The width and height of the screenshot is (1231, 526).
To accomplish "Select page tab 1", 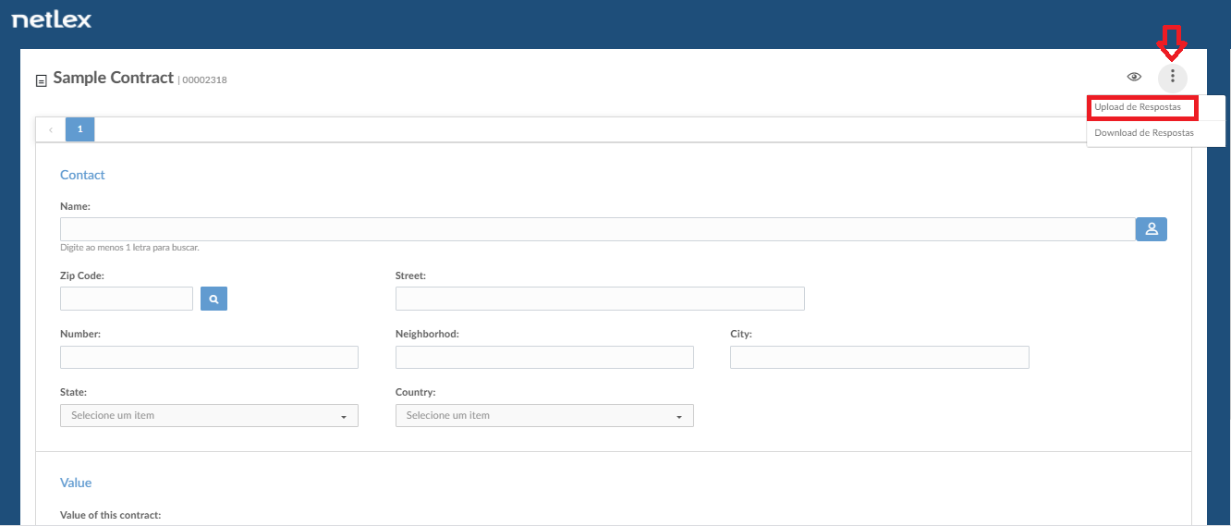I will pyautogui.click(x=79, y=129).
